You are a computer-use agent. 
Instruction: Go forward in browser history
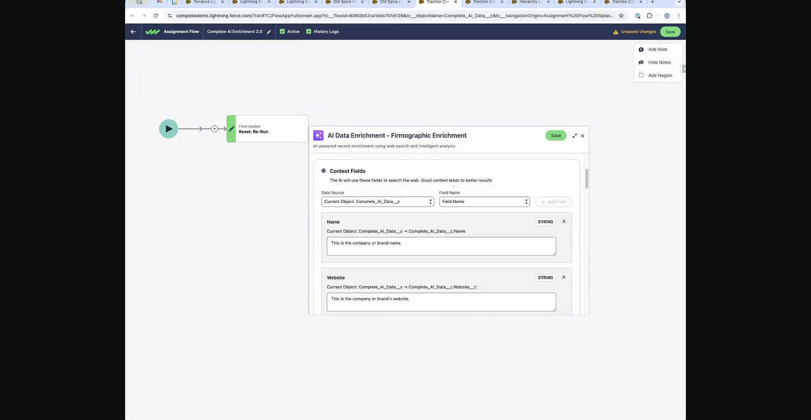point(144,16)
